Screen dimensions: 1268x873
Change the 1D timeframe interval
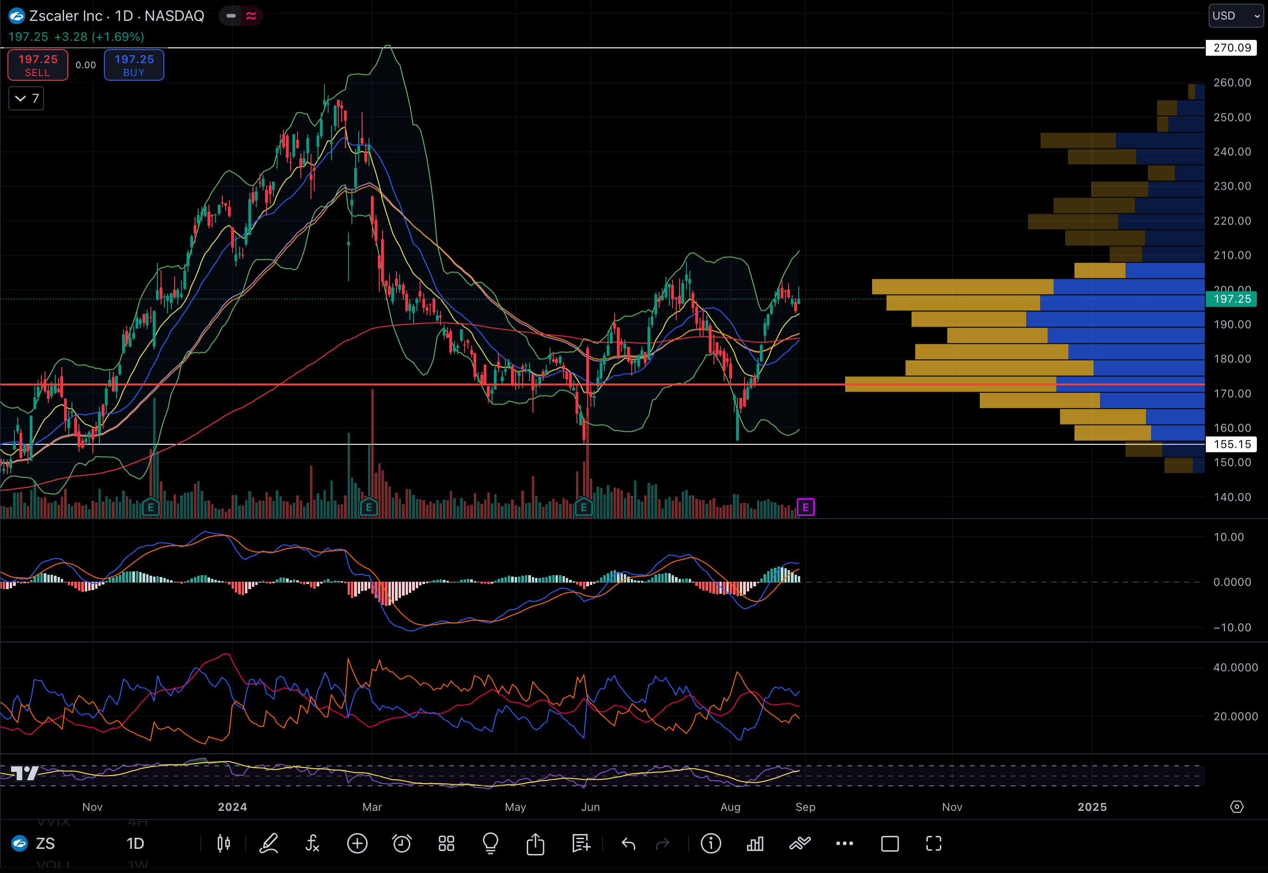(x=135, y=843)
